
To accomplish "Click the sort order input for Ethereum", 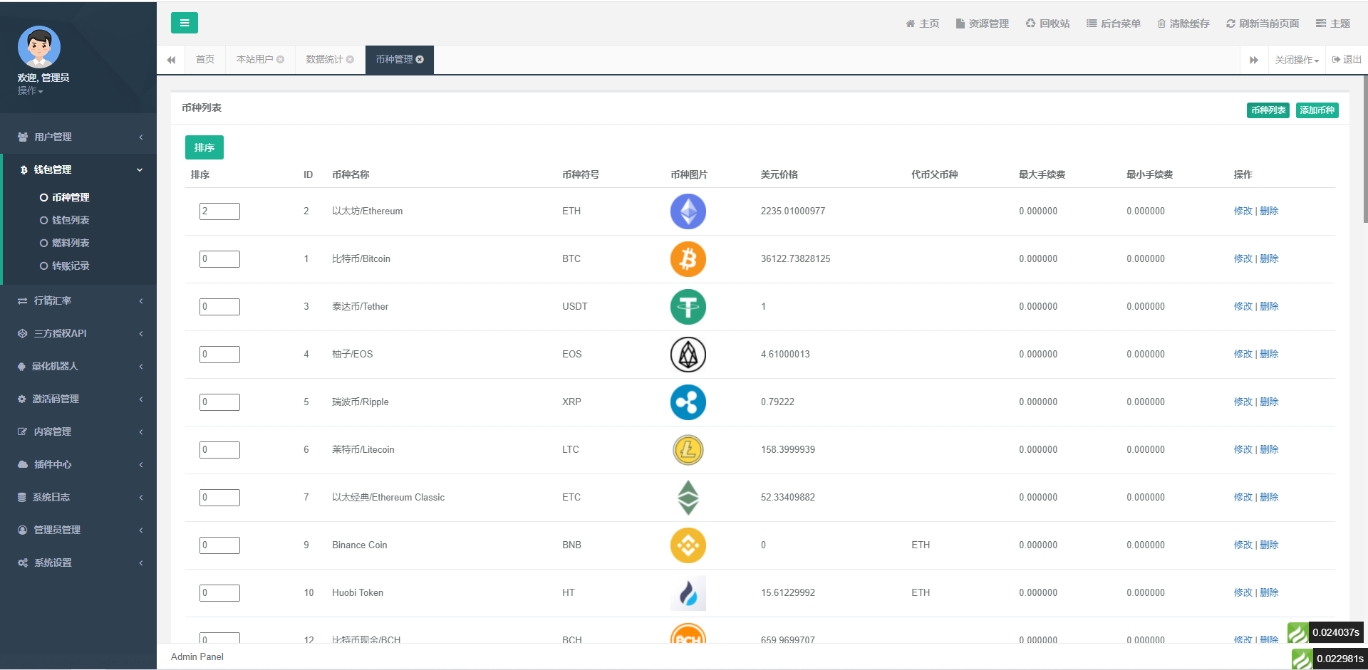I will coord(219,211).
